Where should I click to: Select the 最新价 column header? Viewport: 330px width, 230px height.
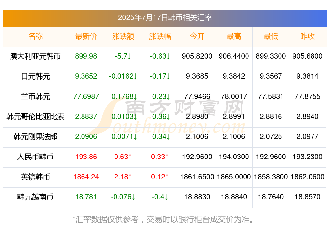click(86, 36)
